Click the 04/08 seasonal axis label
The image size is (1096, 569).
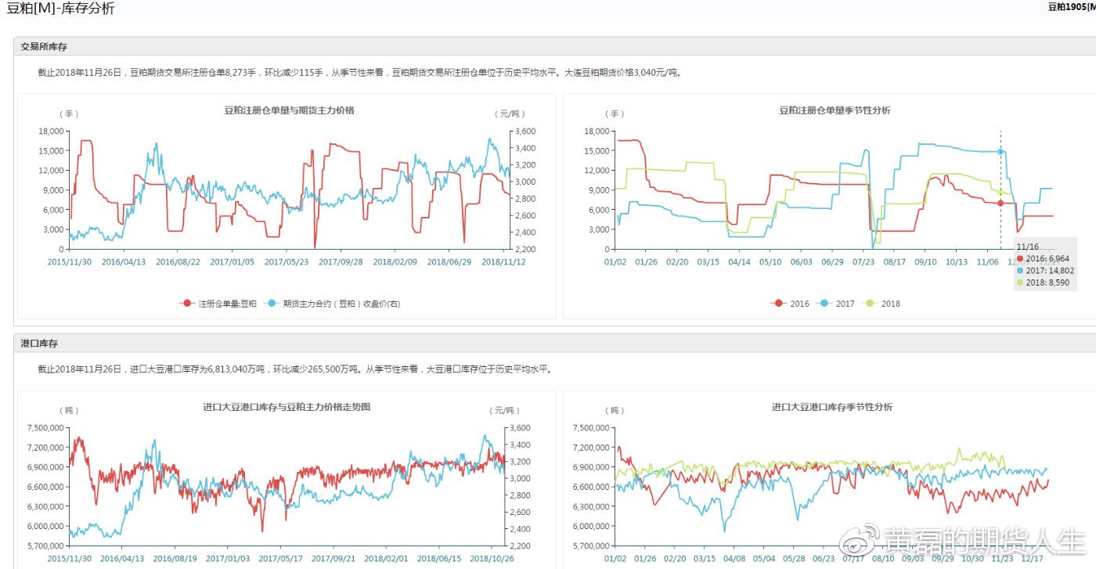(734, 559)
